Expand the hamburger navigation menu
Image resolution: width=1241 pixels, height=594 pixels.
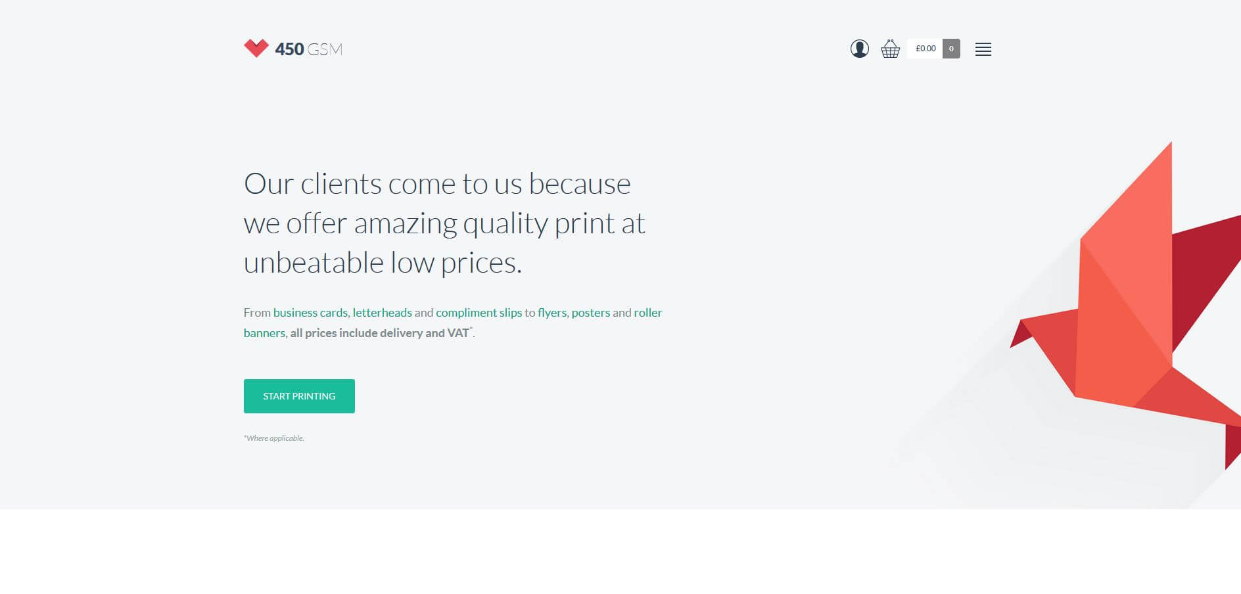983,49
